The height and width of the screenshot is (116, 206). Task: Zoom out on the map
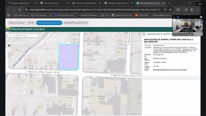pos(9,49)
